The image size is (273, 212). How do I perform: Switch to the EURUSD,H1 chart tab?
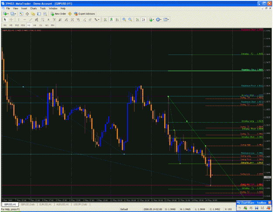pyautogui.click(x=45, y=204)
